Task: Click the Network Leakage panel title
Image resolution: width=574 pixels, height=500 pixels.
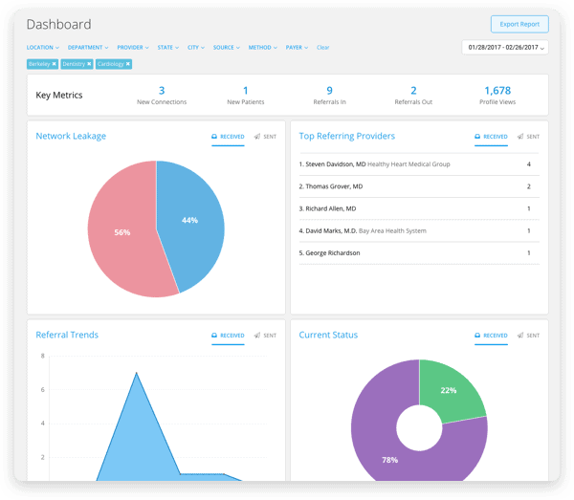Action: pos(71,136)
